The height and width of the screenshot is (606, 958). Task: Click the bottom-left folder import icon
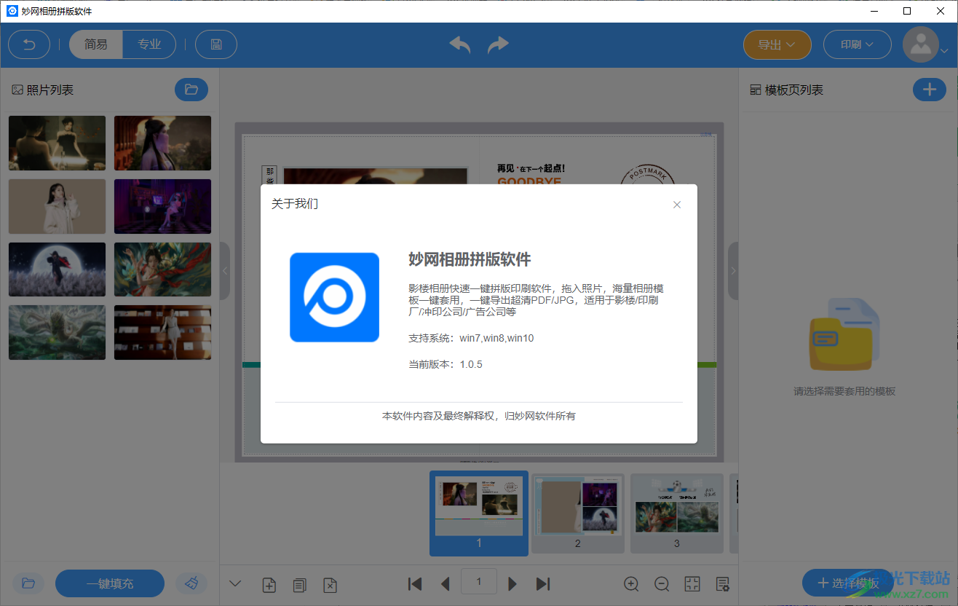28,583
